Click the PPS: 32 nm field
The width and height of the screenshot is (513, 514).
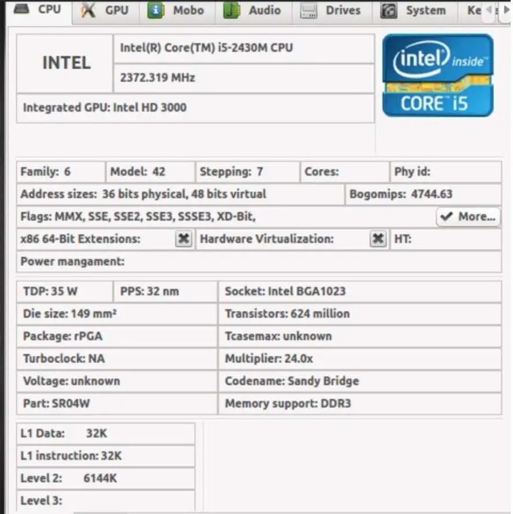click(x=165, y=292)
